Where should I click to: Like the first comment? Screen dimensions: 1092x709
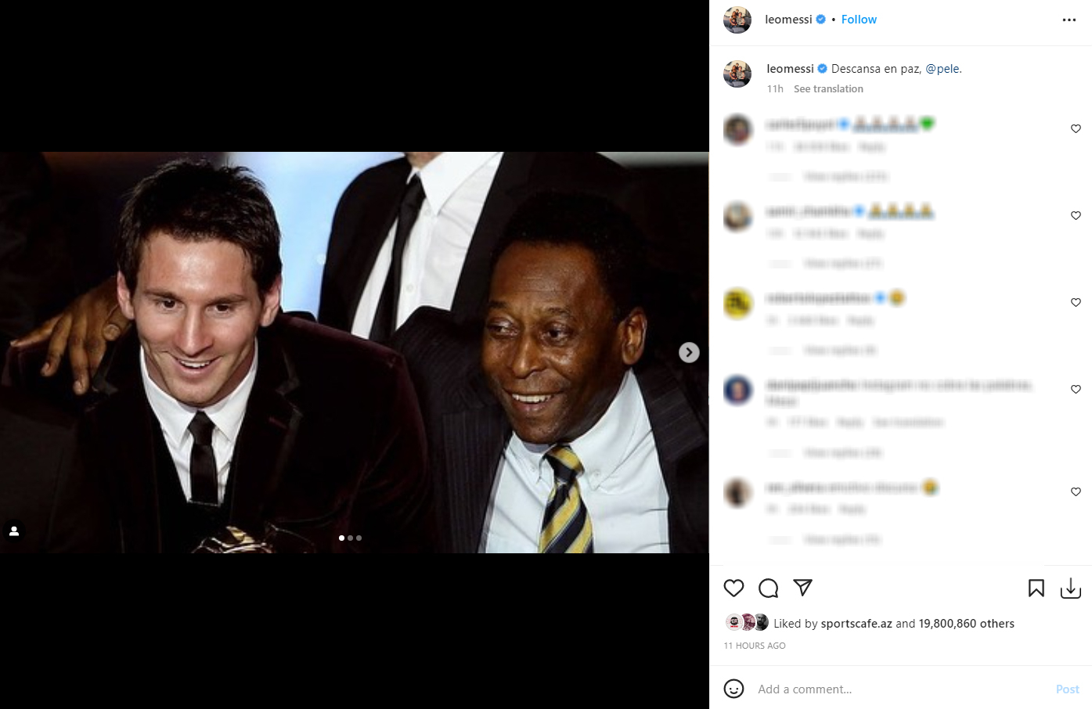tap(1076, 128)
